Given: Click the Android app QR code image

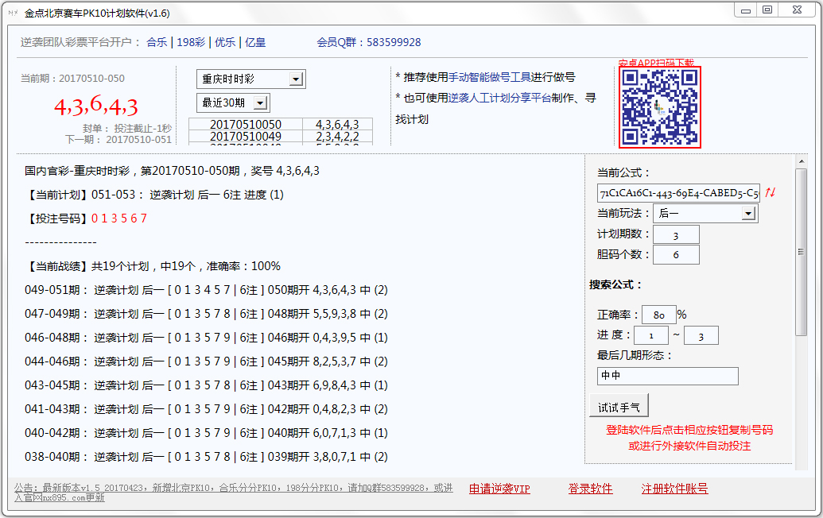Looking at the screenshot, I should point(660,107).
